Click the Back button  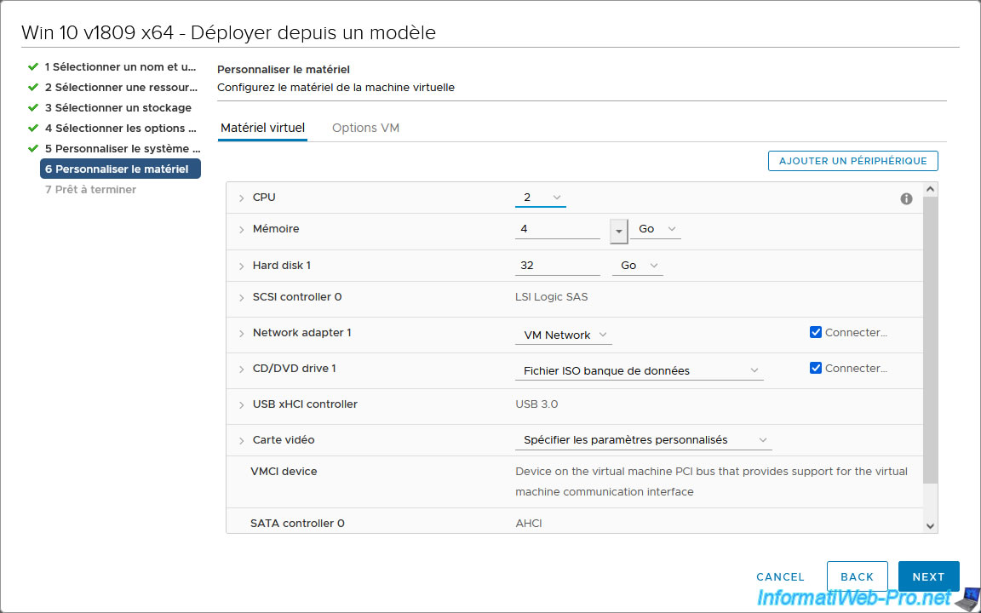point(858,576)
